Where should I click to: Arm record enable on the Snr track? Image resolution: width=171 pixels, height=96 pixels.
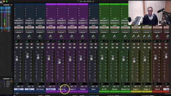pos(32,44)
